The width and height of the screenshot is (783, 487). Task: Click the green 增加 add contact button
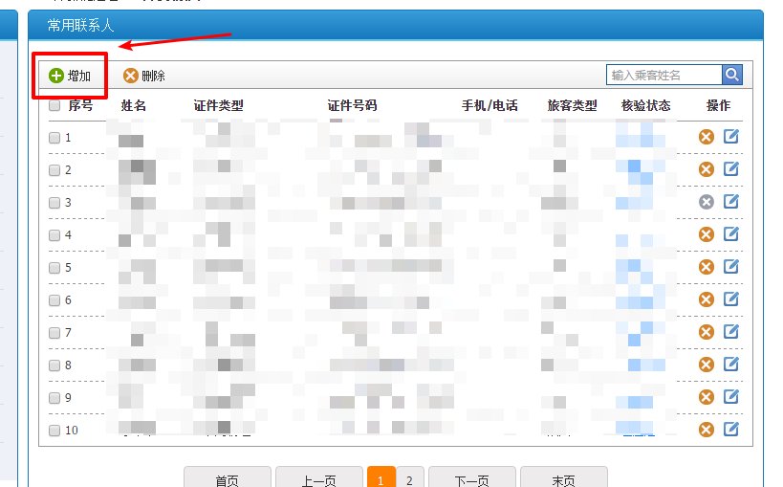70,76
